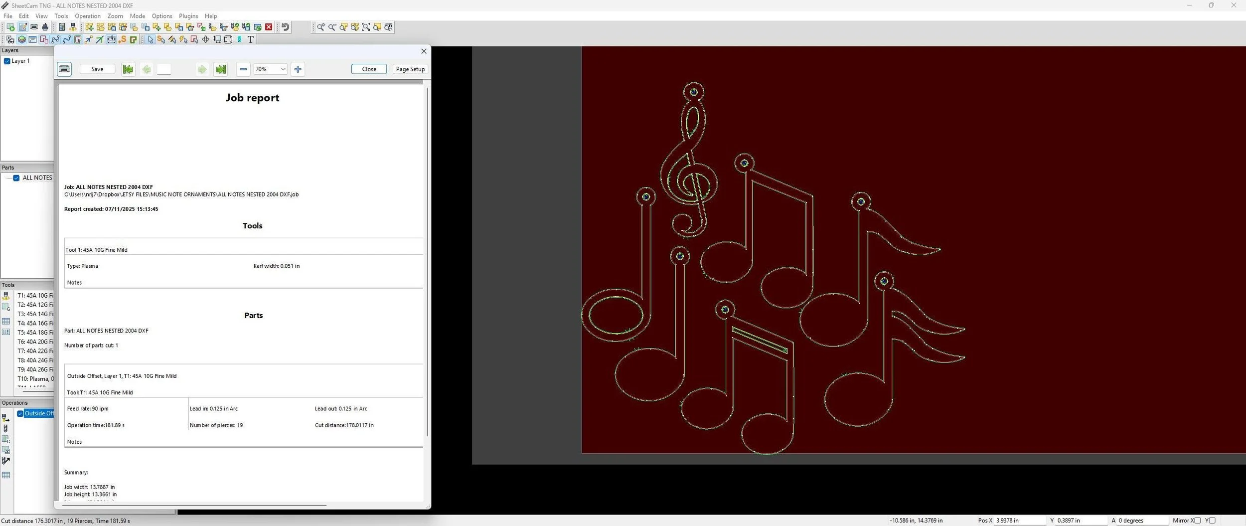Click report vertical scrollbar
The image size is (1246, 526).
427,262
